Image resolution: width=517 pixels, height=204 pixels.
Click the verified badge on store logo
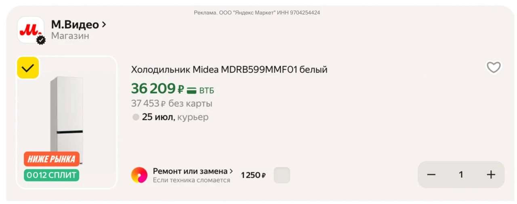(41, 40)
